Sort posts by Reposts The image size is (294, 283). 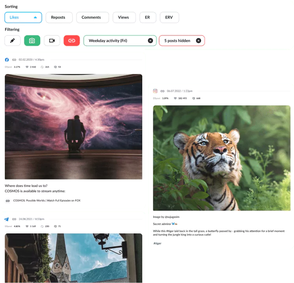[59, 17]
